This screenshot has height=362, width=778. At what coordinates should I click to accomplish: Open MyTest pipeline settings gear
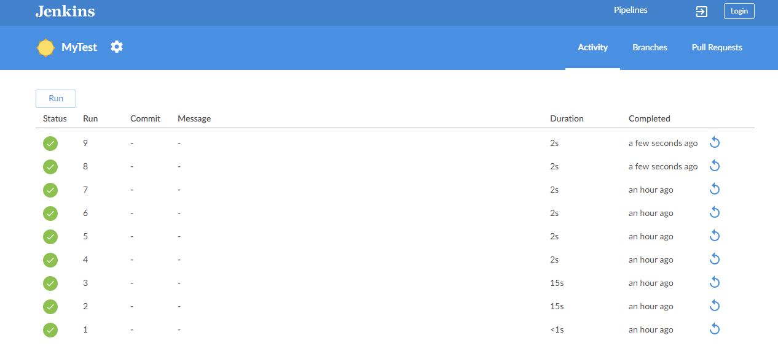117,47
